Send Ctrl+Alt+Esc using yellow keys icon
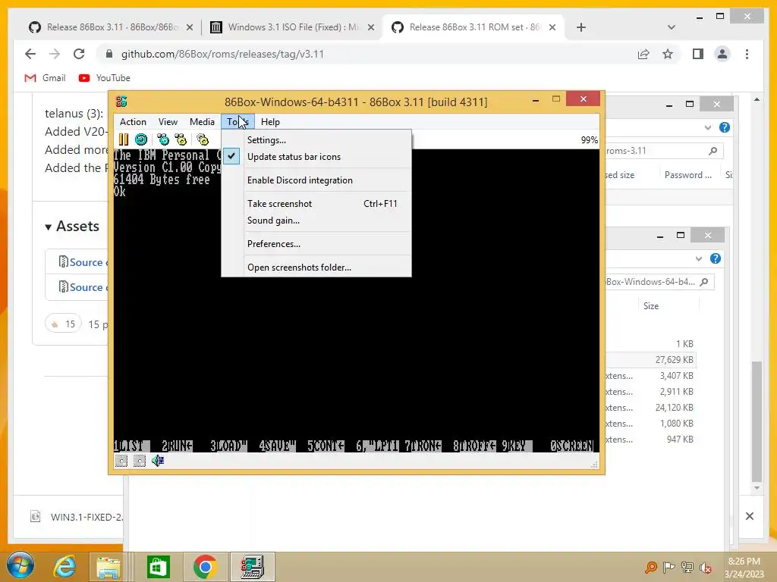777x582 pixels. pos(181,139)
